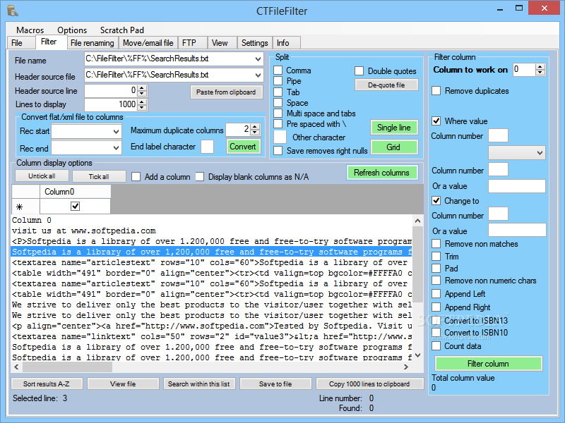Enable Remove non numeric chars checkbox
This screenshot has width=565, height=423.
coord(436,281)
